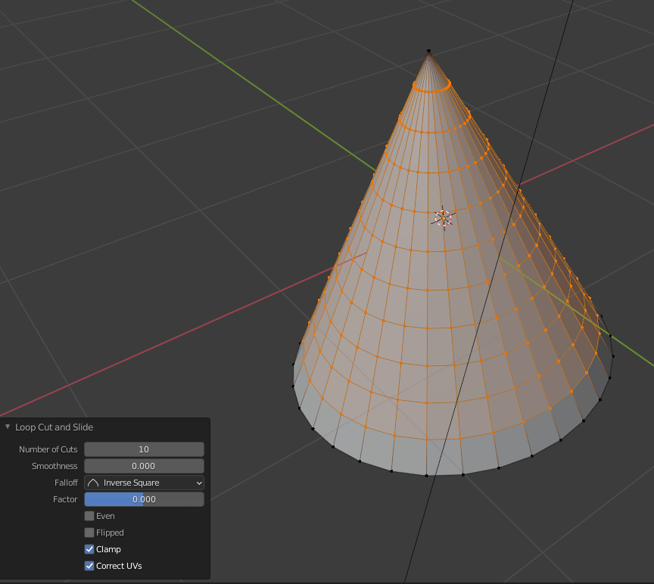Enable the Even checkbox
654x584 pixels.
[x=89, y=516]
